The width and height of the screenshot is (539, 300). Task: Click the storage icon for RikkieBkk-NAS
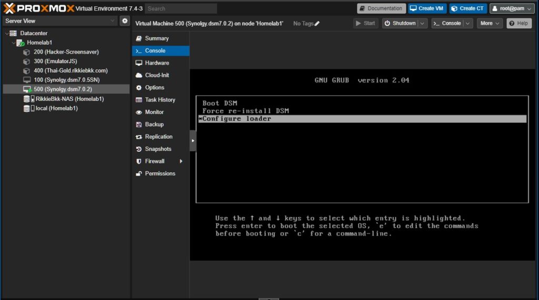pyautogui.click(x=29, y=99)
